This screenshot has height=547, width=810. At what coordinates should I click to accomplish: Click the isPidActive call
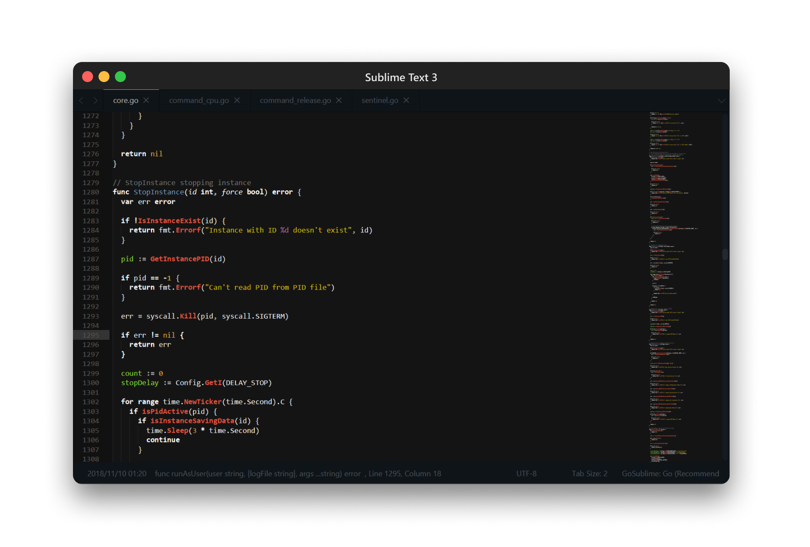coord(165,411)
